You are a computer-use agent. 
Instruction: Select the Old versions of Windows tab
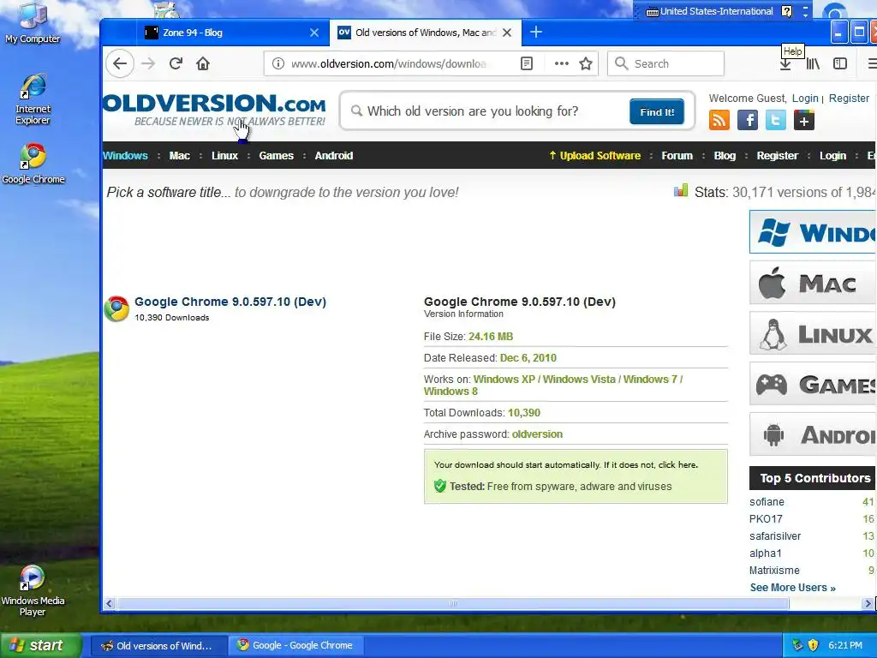pyautogui.click(x=425, y=33)
